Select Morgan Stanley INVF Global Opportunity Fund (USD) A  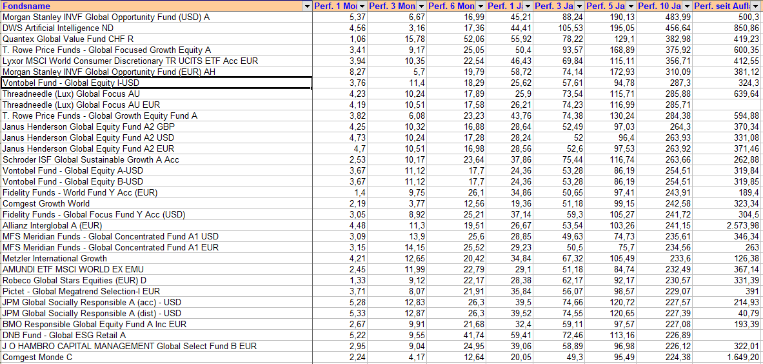[x=156, y=17]
